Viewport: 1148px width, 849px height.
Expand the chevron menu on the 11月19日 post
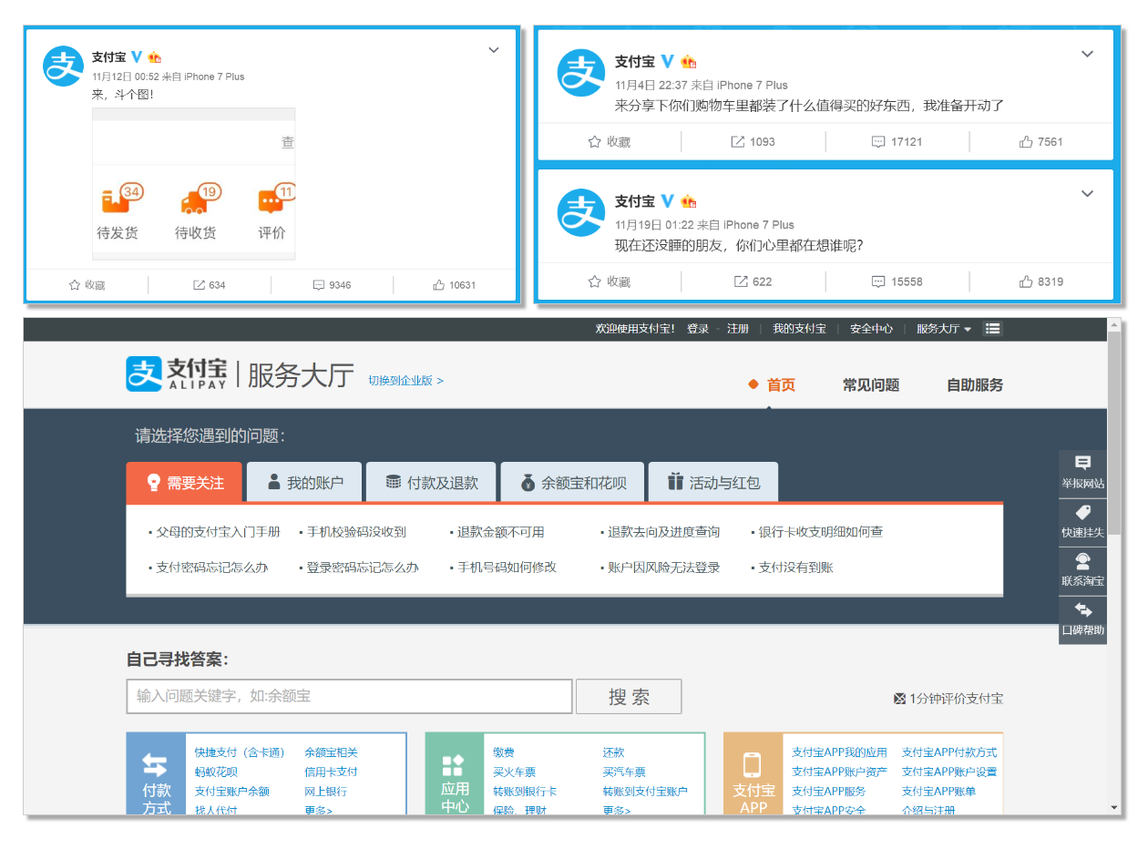(x=1087, y=193)
